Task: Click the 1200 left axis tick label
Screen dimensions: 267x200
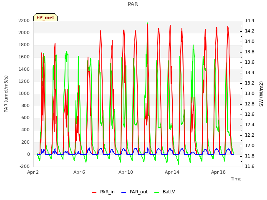Action: click(24, 82)
